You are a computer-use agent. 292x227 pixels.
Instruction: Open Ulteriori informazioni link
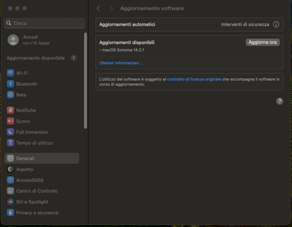(120, 63)
